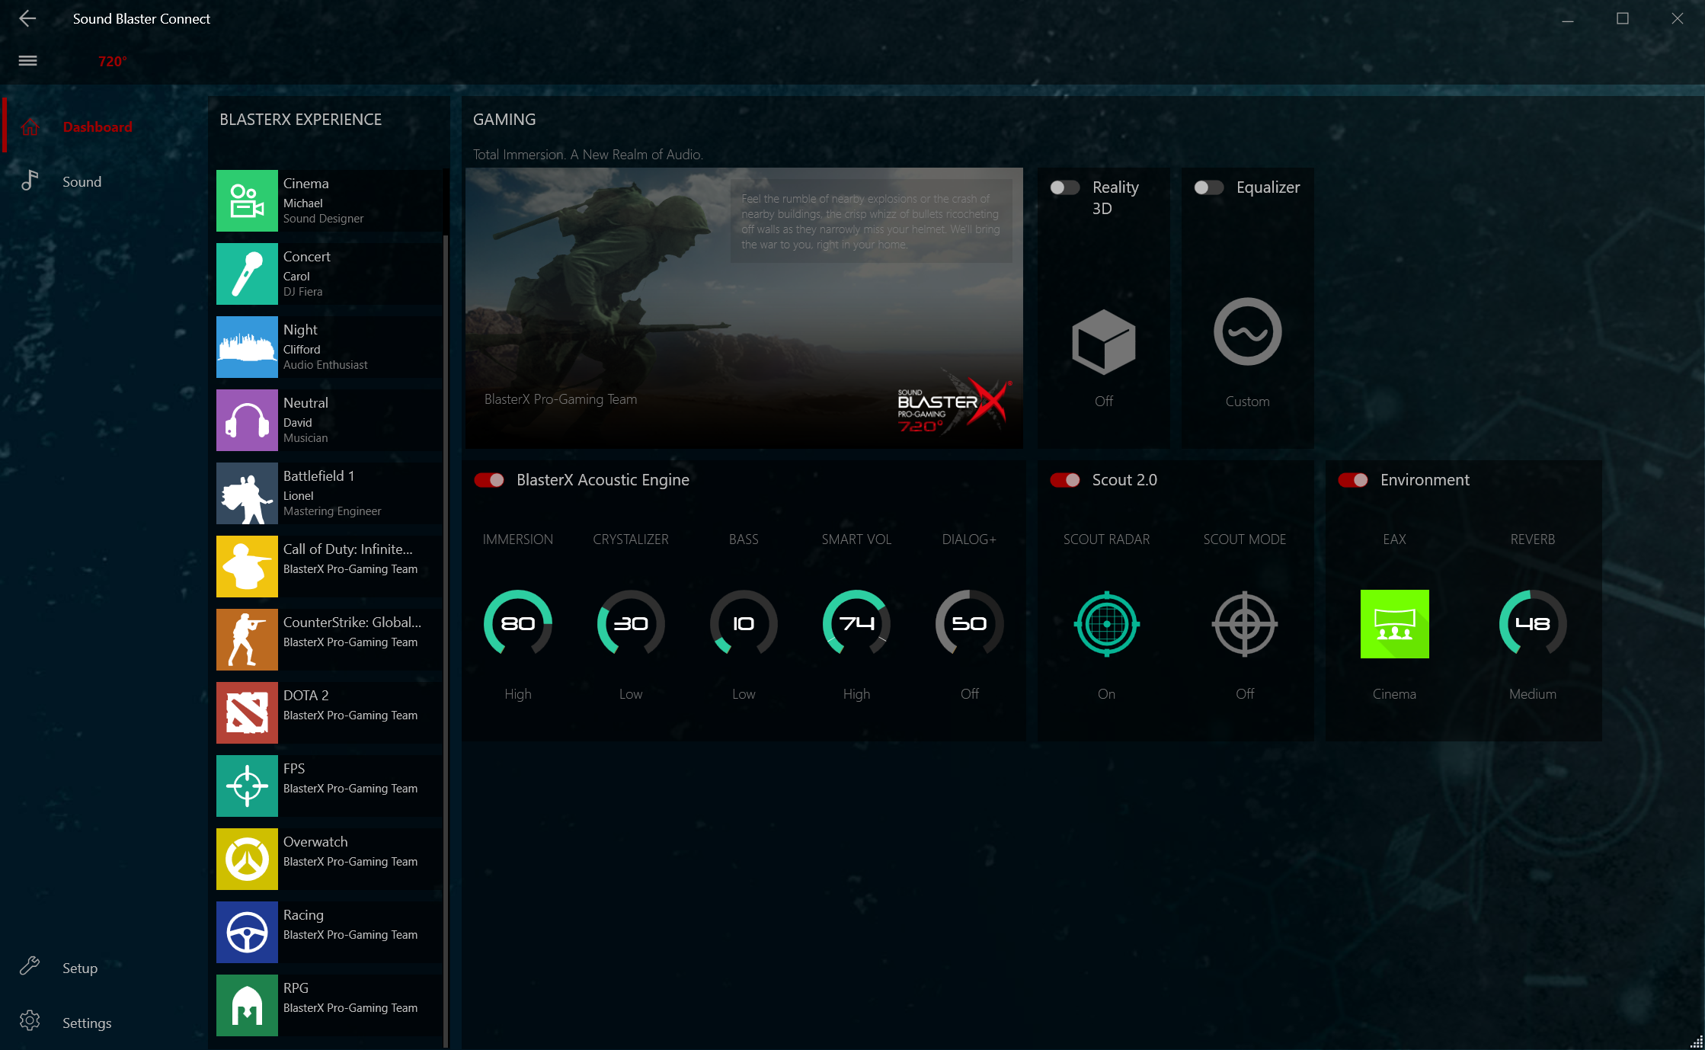Image resolution: width=1705 pixels, height=1050 pixels.
Task: Click the Racing profile title
Action: click(x=303, y=915)
